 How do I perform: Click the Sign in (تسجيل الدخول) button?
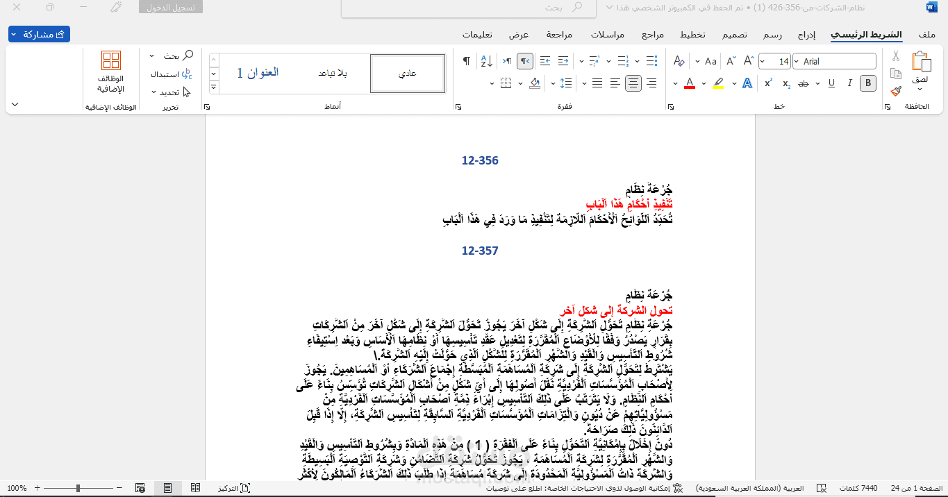pos(171,8)
